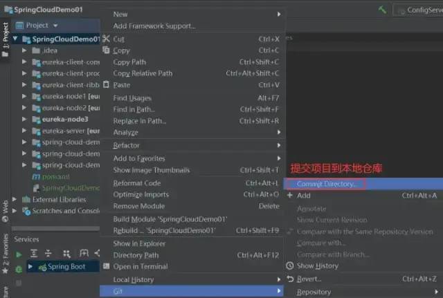The width and height of the screenshot is (443, 298).
Task: Click highlighted Git menu entry
Action: tap(192, 291)
